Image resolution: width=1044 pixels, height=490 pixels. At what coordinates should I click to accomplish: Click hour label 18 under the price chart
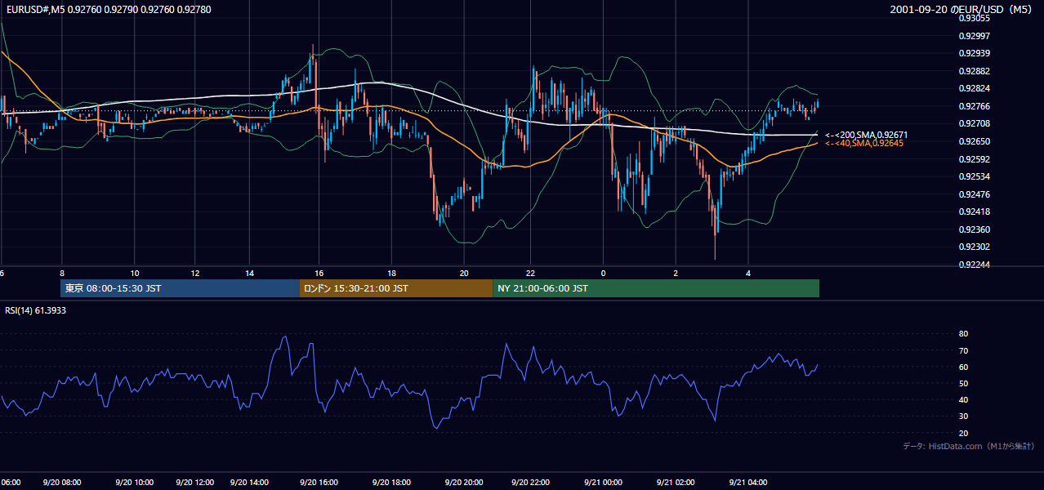click(x=392, y=274)
